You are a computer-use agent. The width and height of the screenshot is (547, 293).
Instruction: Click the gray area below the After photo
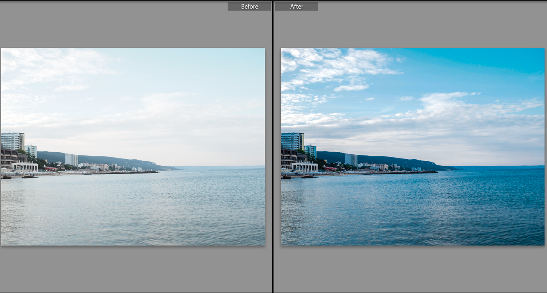coord(412,268)
